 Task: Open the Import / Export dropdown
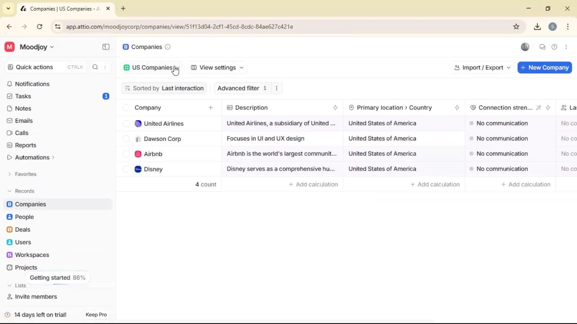[482, 68]
